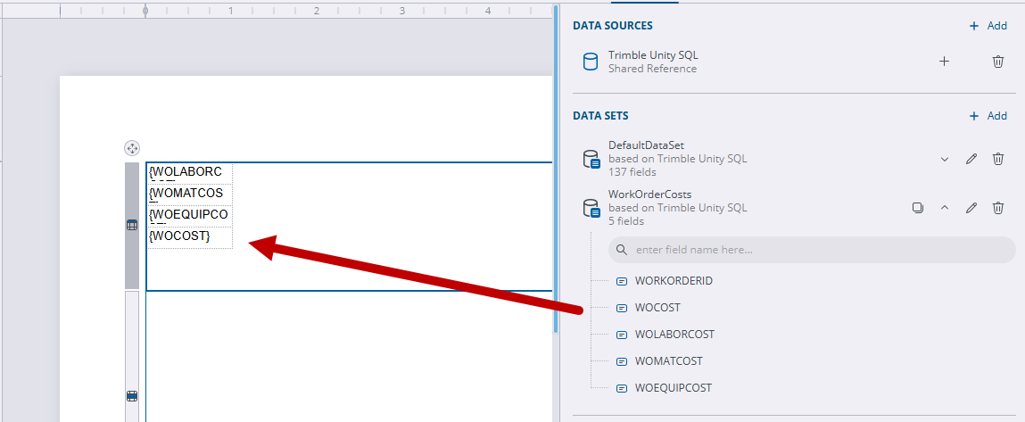Add a new data source
1025x422 pixels.
tap(988, 26)
